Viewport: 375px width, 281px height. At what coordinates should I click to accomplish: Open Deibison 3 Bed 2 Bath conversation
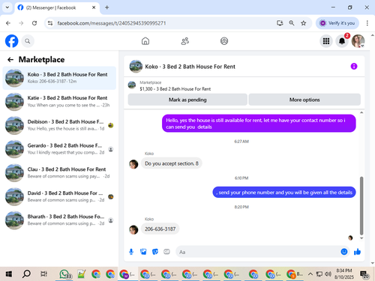point(59,125)
